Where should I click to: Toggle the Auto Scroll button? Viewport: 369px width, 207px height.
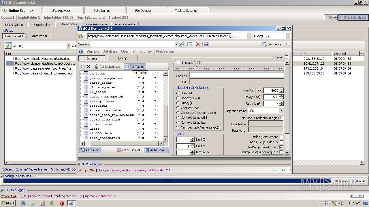click(x=156, y=150)
